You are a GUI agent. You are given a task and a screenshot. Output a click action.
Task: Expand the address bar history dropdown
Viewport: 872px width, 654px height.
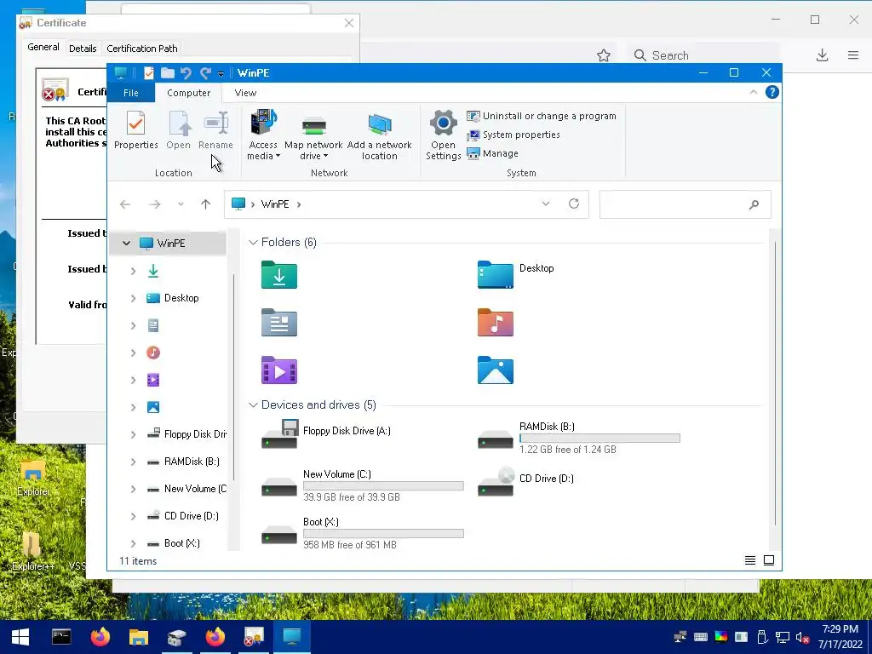(x=546, y=204)
